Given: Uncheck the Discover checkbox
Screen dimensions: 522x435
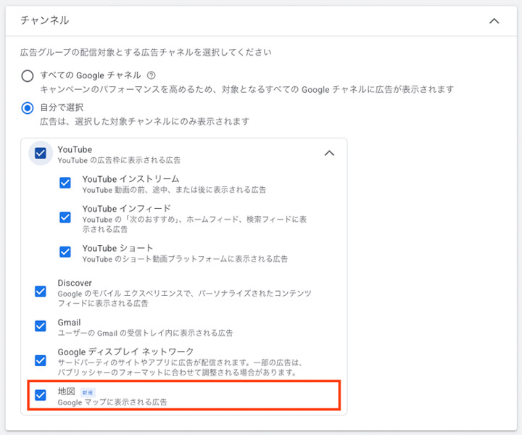Looking at the screenshot, I should [41, 291].
